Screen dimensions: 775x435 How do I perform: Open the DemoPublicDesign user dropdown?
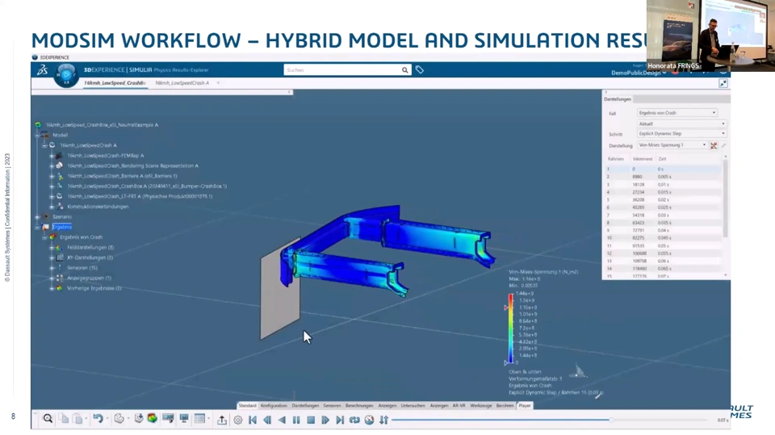click(639, 73)
